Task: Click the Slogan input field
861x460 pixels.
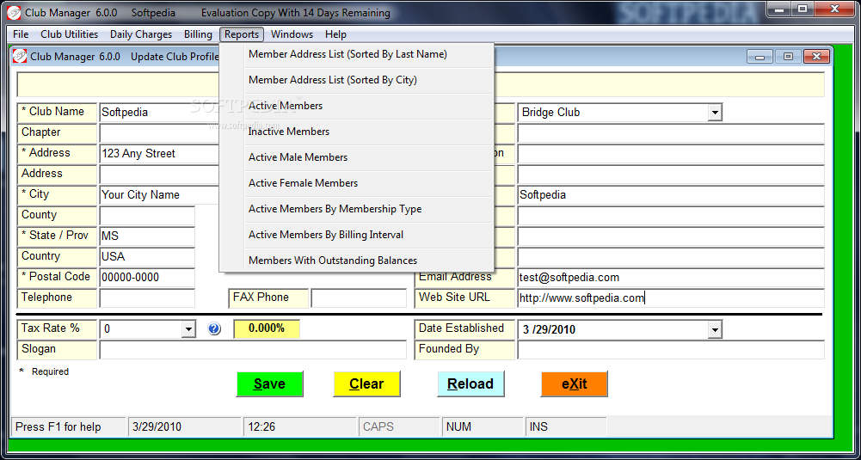Action: pos(253,350)
